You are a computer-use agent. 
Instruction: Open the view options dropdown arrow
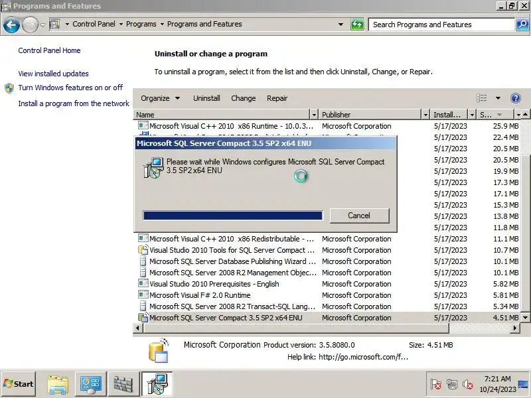[498, 98]
